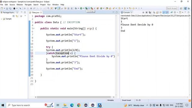Click the Coverage launch icon

pyautogui.click(x=86, y=8)
